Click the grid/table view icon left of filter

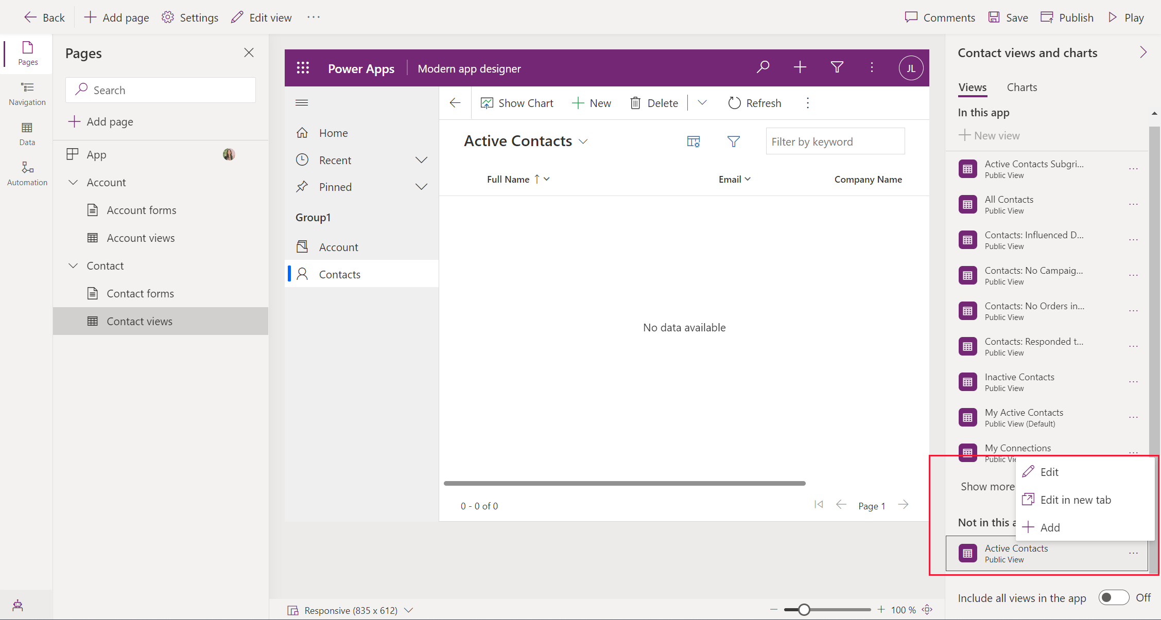pyautogui.click(x=692, y=140)
